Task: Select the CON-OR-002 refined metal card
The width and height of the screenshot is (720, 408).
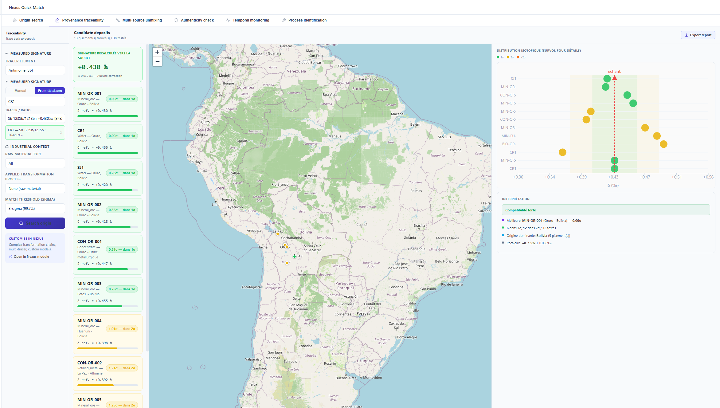Action: (108, 374)
